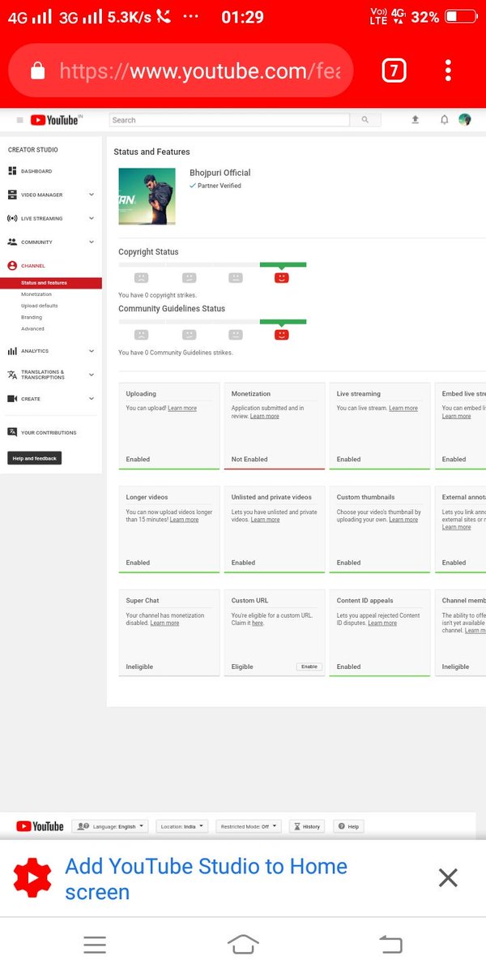Click the Translations & Transcriptions icon
Viewport: 486px width, 973px height.
click(x=12, y=375)
